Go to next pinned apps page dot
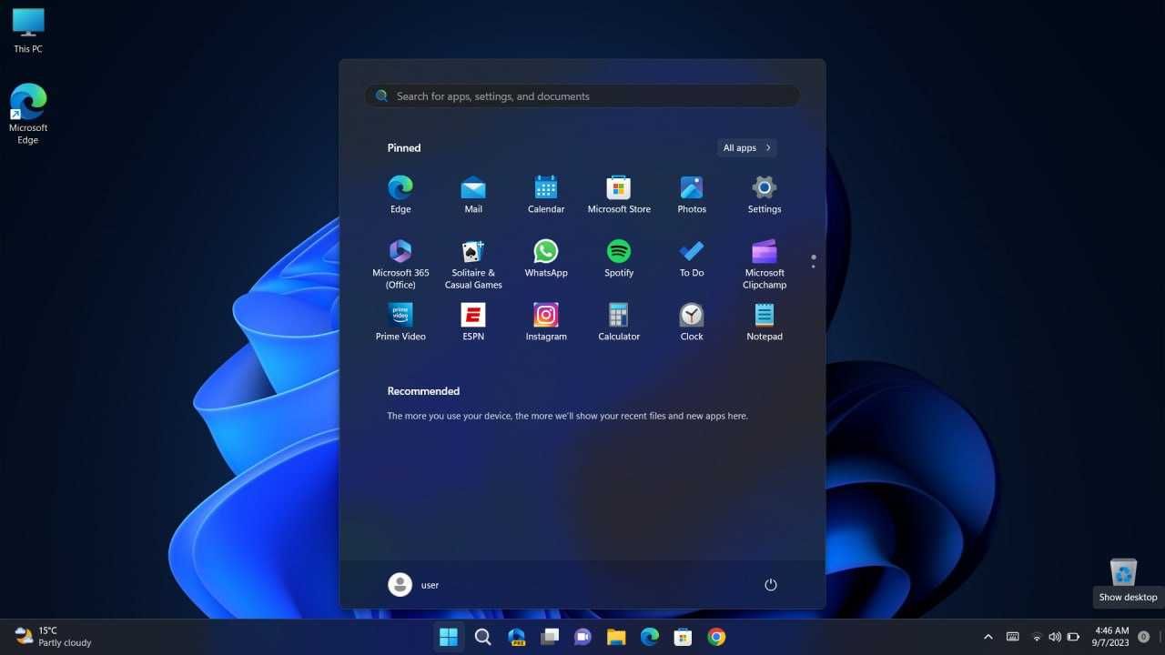This screenshot has width=1165, height=655. (813, 267)
